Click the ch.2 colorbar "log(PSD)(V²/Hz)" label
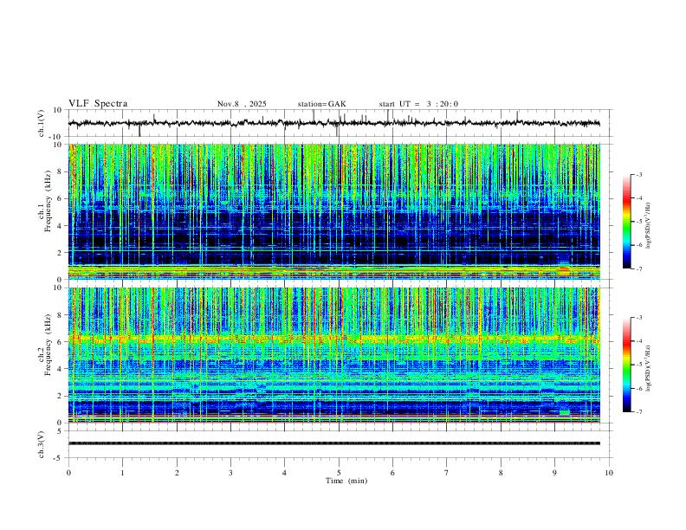Viewport: 686px width, 530px height. click(648, 369)
